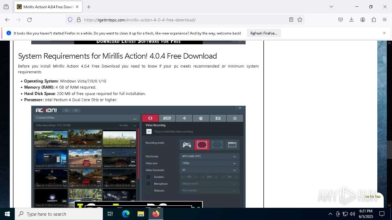
Task: Open File Explorer from taskbar
Action: [x=141, y=214]
